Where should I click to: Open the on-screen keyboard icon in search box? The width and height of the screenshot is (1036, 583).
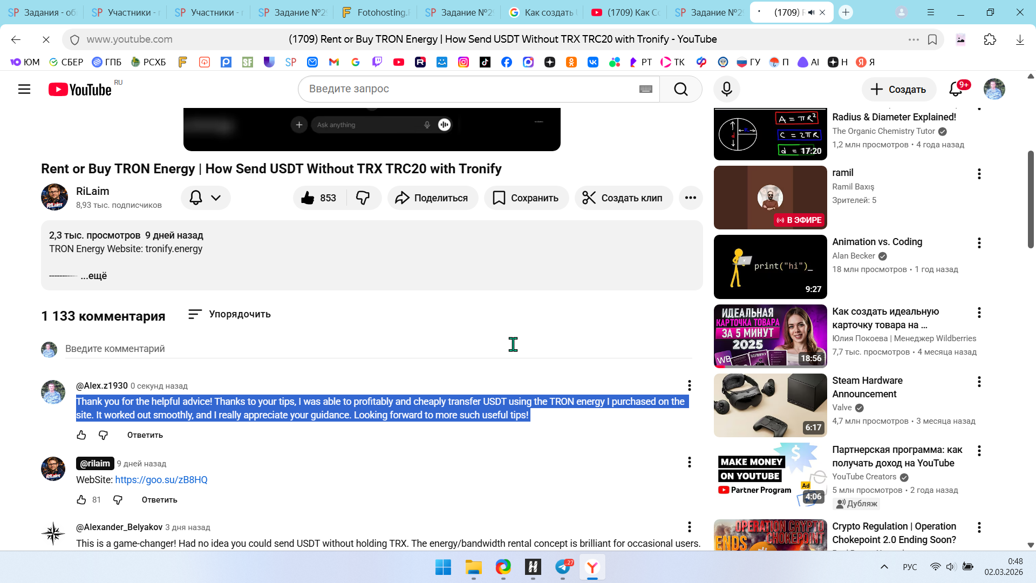pyautogui.click(x=645, y=89)
